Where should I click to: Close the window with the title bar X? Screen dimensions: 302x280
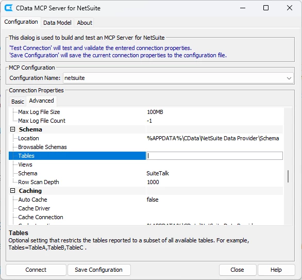click(290, 8)
